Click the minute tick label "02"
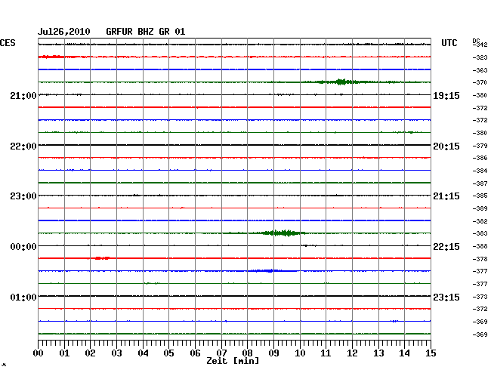The width and height of the screenshot is (491, 373). click(x=90, y=353)
